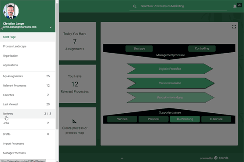Image resolution: width=244 pixels, height=162 pixels.
Task: Click Christian Lange's profile avatar
Action: click(11, 11)
